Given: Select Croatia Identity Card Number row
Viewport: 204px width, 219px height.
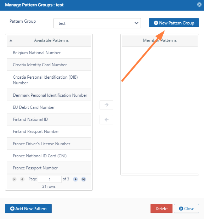Looking at the screenshot, I should (x=49, y=65).
